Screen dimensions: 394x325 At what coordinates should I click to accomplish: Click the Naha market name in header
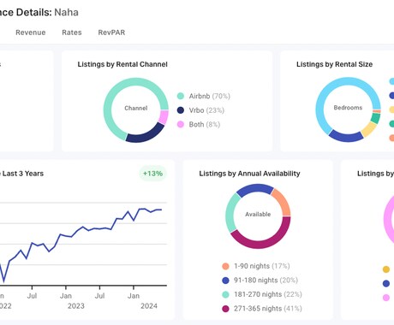[x=66, y=12]
